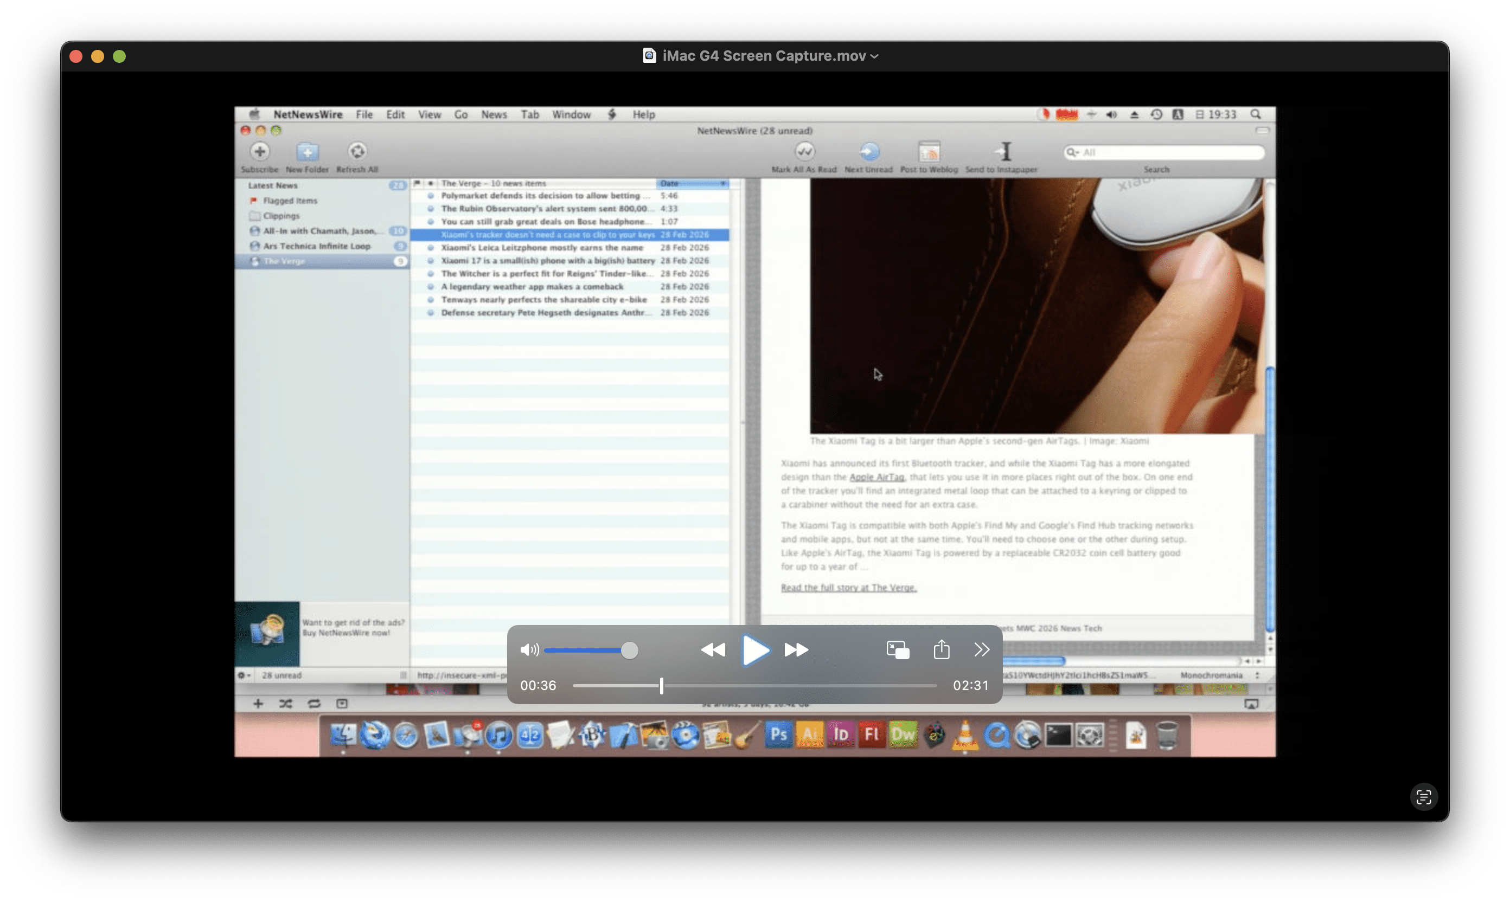
Task: Open the share menu icon
Action: tap(942, 650)
